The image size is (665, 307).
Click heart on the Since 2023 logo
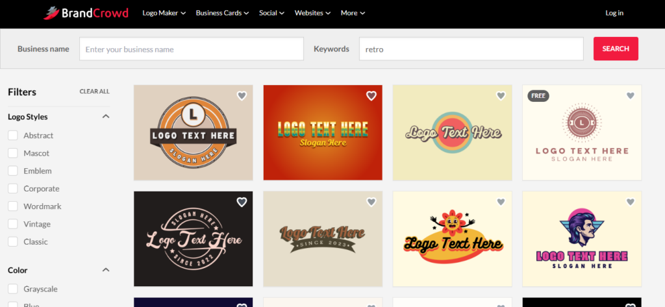(371, 203)
